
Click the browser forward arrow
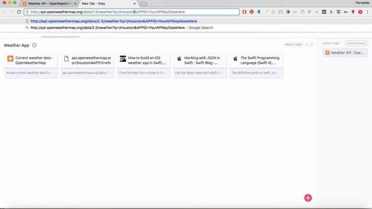[x=12, y=12]
